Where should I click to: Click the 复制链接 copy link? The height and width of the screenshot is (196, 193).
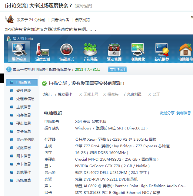(83, 6)
